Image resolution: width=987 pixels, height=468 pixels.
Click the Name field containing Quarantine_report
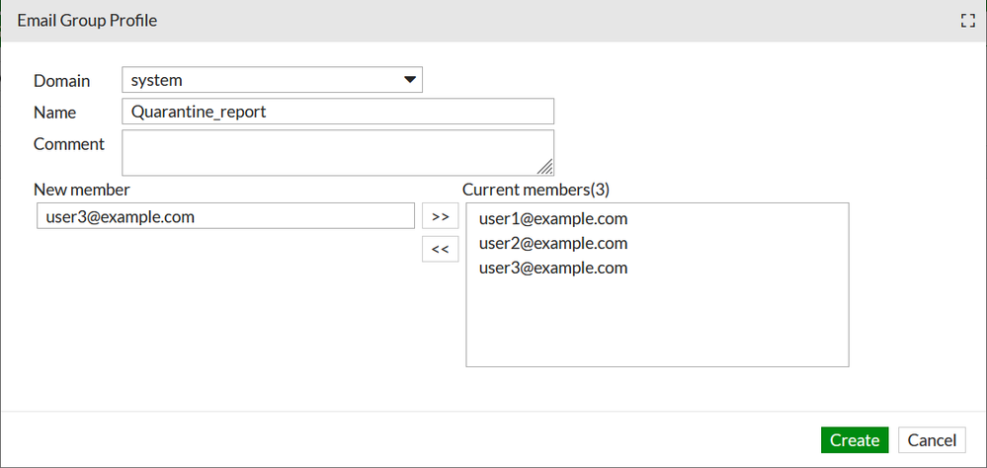337,112
